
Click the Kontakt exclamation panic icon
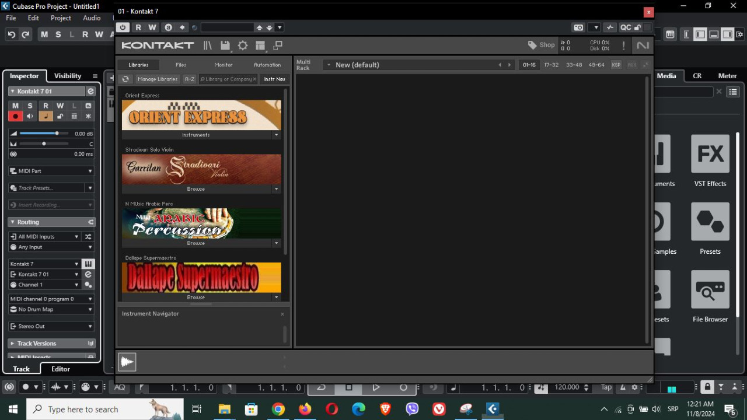[x=623, y=45]
